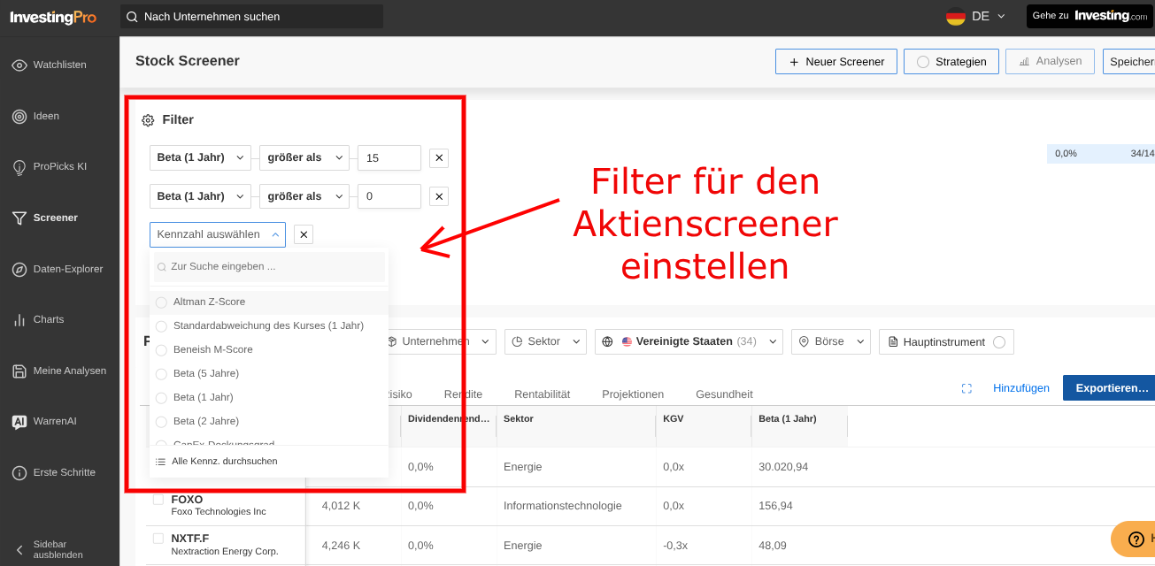Click Nach Unternehmen suchen search box
The height and width of the screenshot is (566, 1155).
[251, 17]
